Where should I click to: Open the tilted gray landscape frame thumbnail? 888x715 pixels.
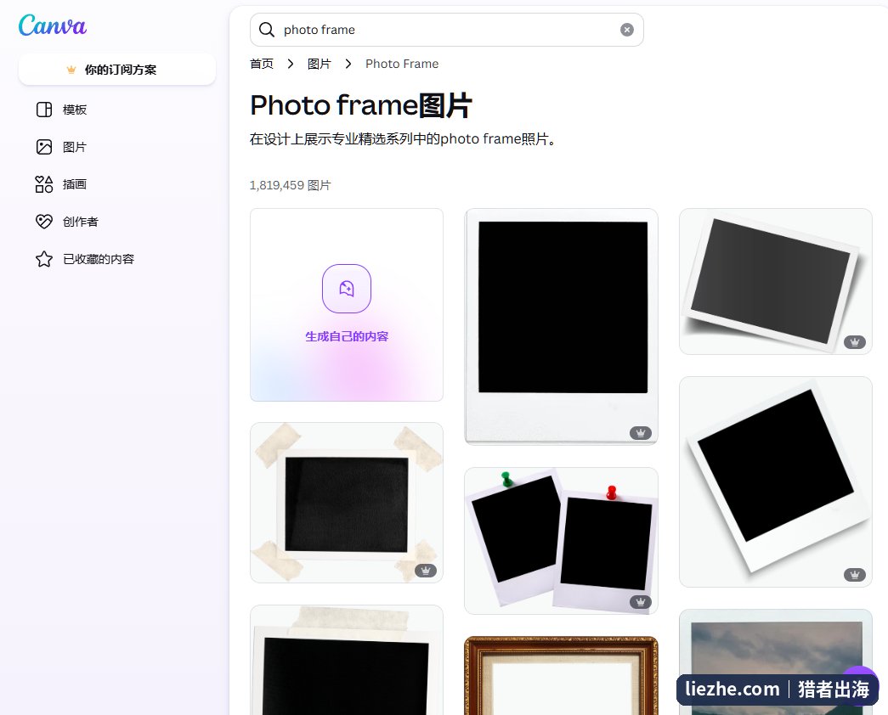(x=775, y=281)
